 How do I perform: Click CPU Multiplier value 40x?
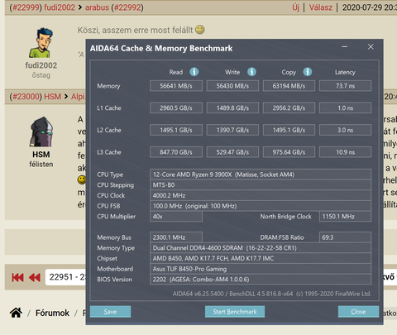pos(176,217)
